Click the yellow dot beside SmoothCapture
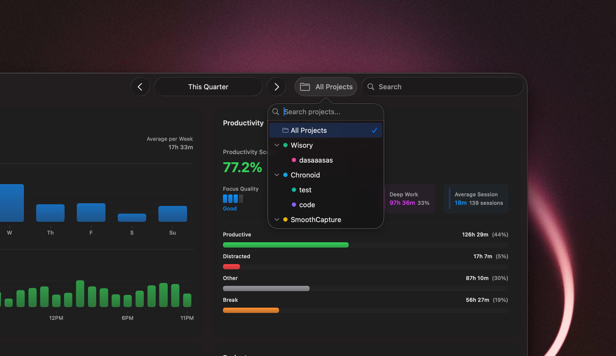This screenshot has height=356, width=616. 285,219
